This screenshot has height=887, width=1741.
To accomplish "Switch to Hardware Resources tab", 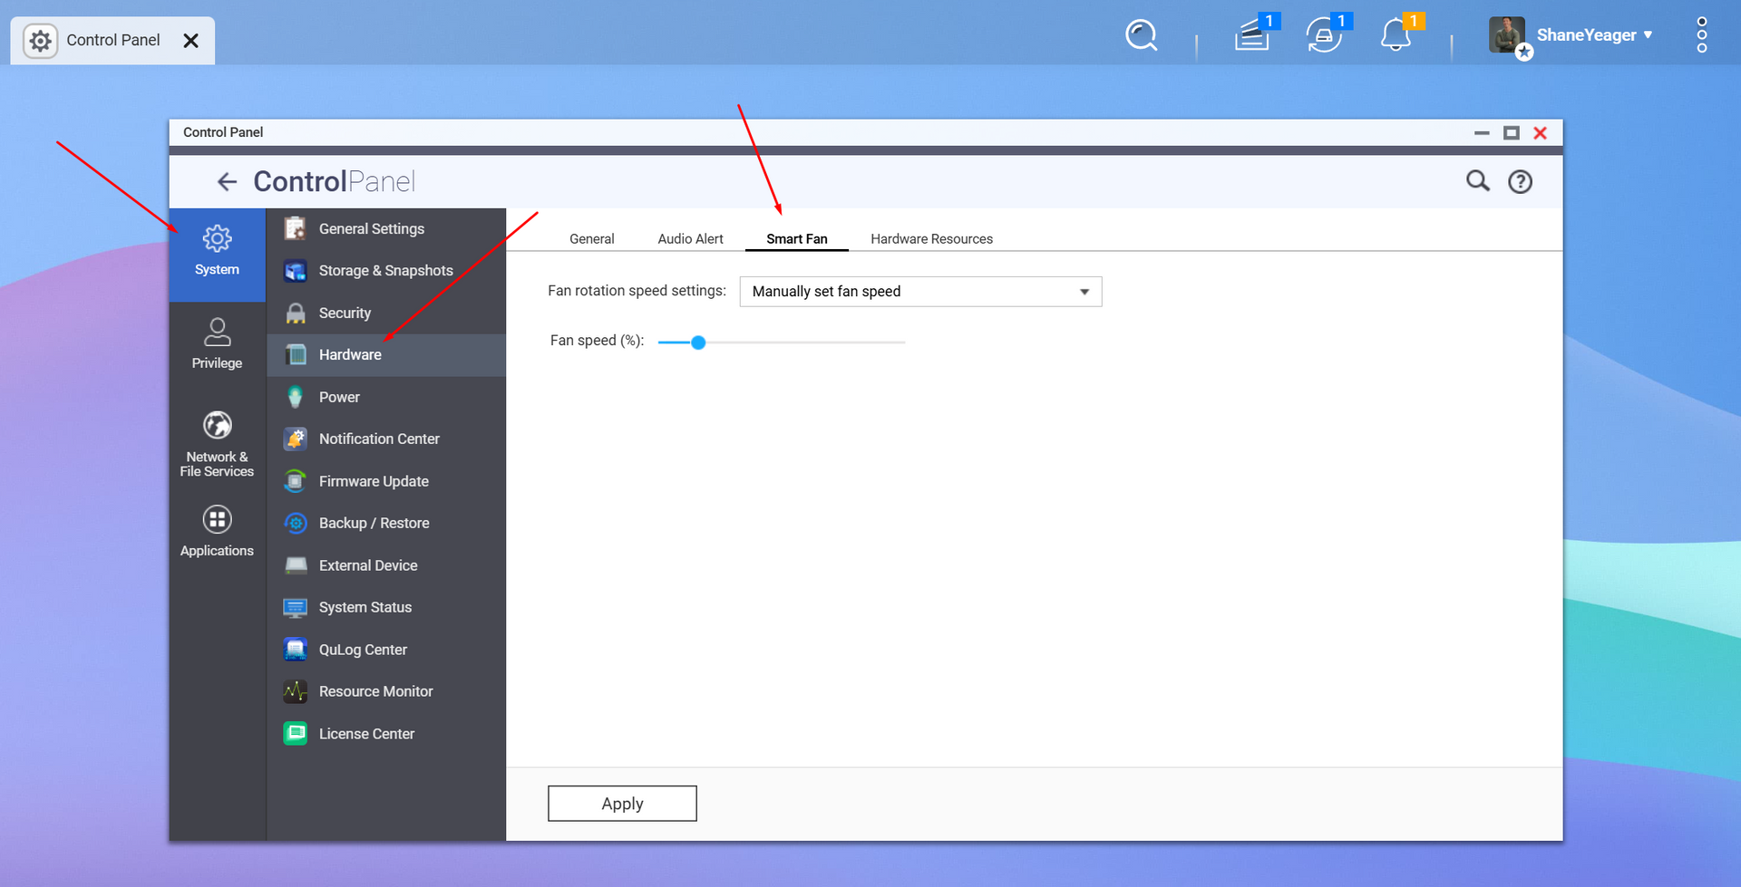I will [x=931, y=239].
